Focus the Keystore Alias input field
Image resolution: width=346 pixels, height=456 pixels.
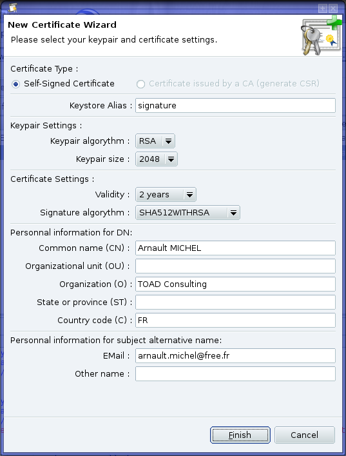coord(235,105)
